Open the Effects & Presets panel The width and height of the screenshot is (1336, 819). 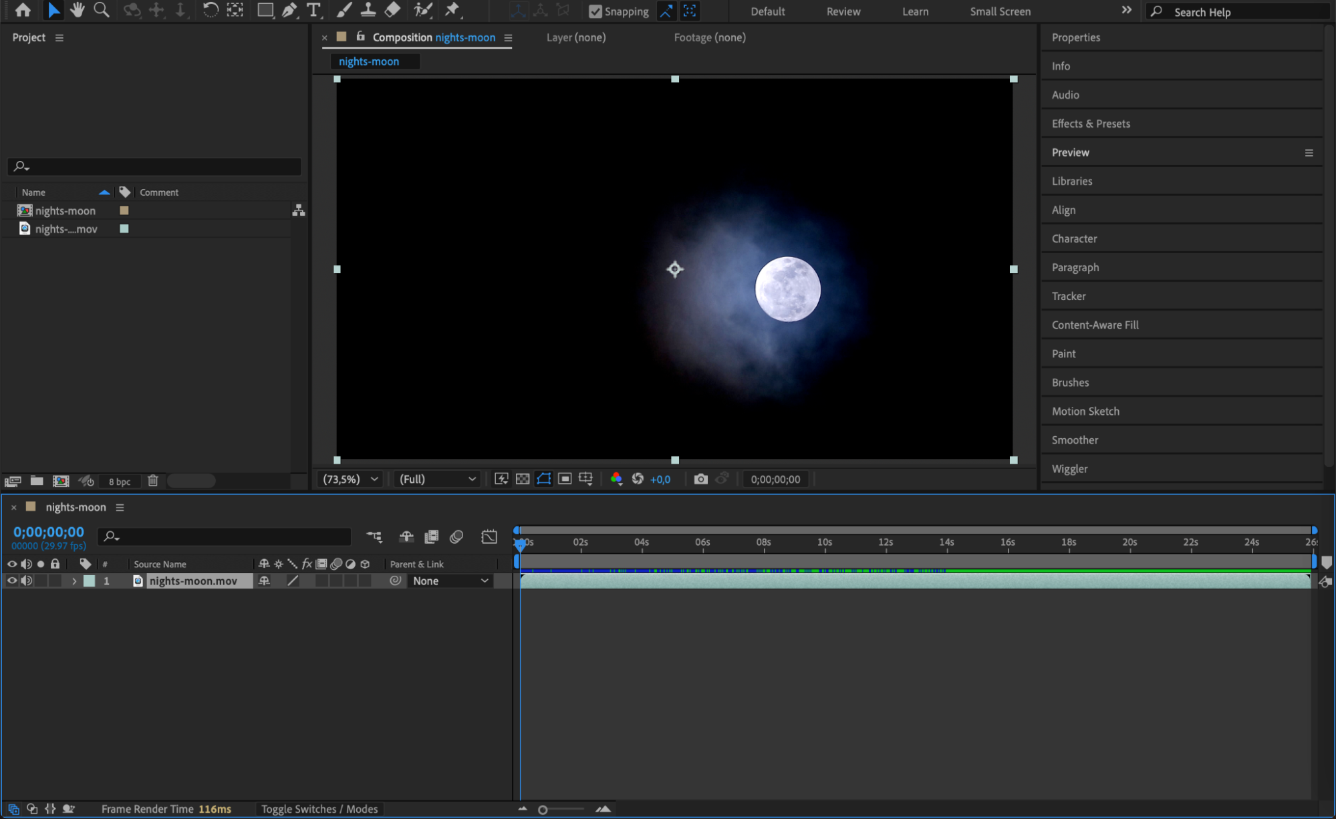1090,124
